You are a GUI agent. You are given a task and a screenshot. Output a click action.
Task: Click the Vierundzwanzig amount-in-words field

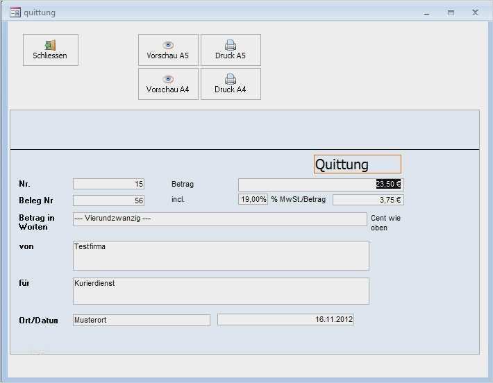coord(220,219)
